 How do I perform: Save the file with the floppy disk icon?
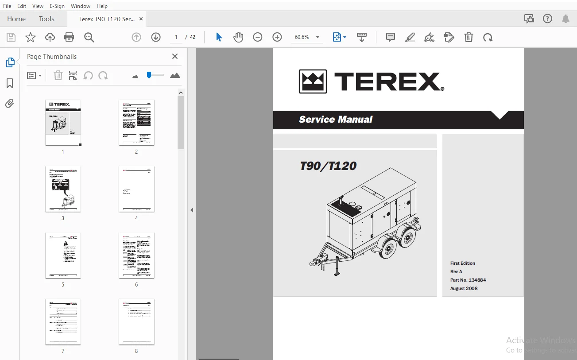pyautogui.click(x=11, y=38)
